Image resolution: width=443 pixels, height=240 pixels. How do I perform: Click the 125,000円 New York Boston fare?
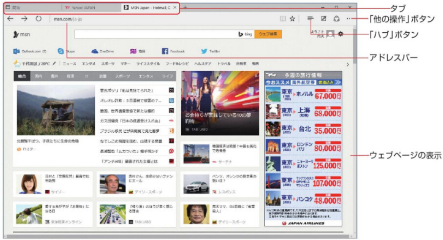303,164
